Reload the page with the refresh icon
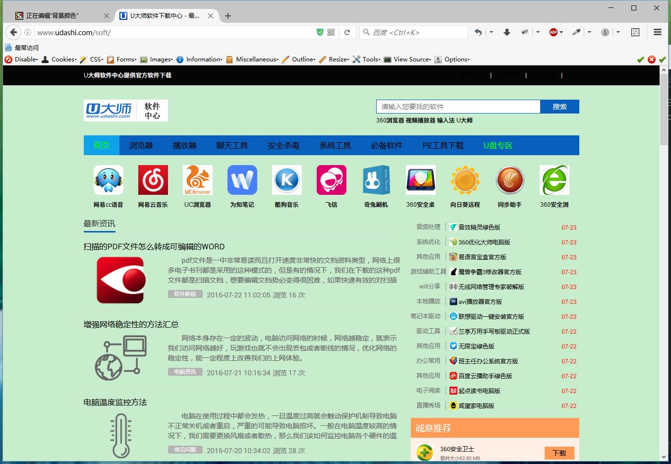The image size is (671, 464). [347, 32]
